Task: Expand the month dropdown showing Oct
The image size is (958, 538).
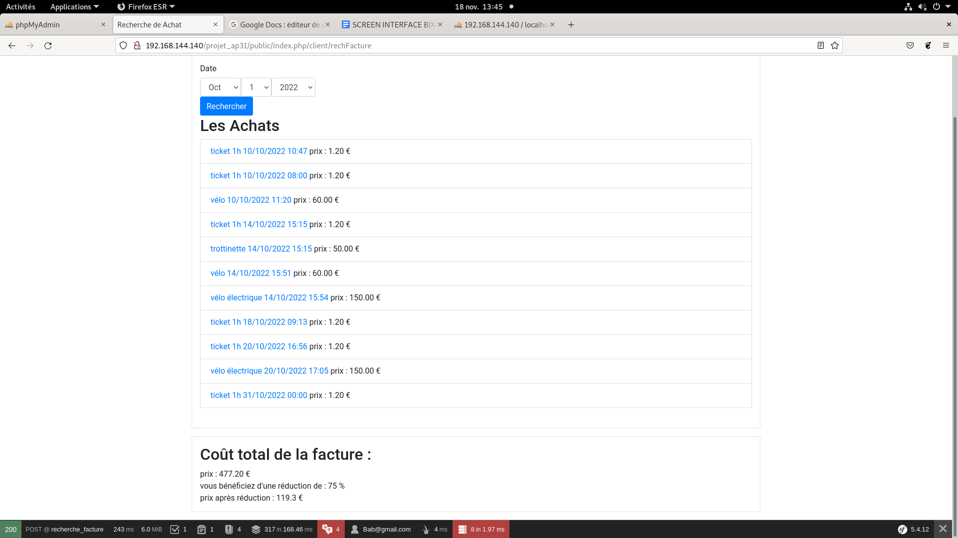Action: point(221,87)
